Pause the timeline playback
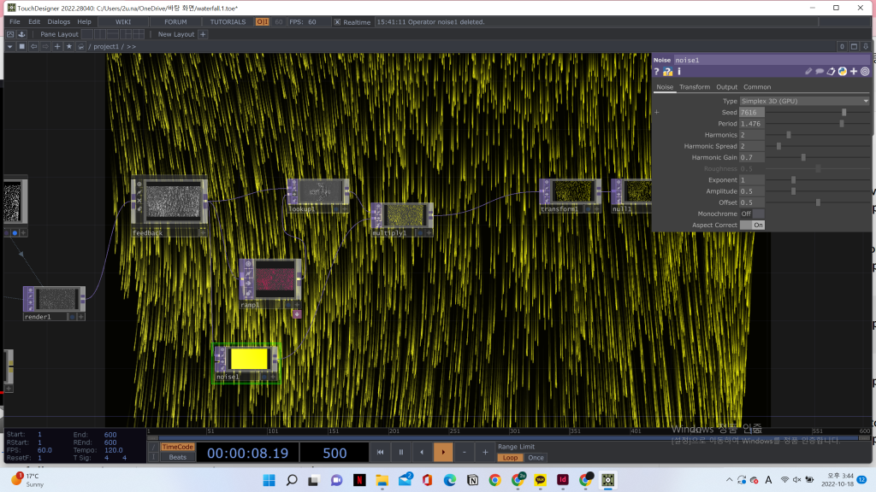The image size is (876, 492). click(400, 453)
